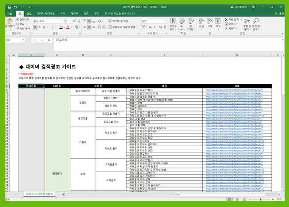Click the Insert cells (삽입) icon

tap(201, 21)
